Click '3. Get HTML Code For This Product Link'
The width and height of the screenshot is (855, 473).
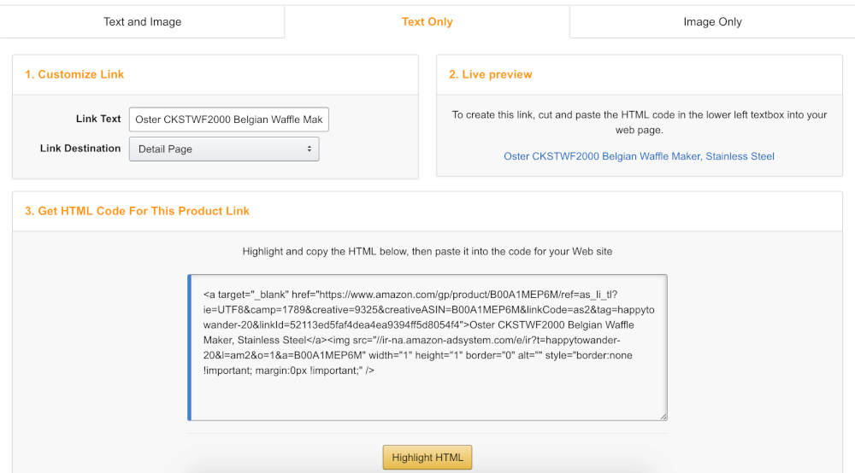pos(137,211)
